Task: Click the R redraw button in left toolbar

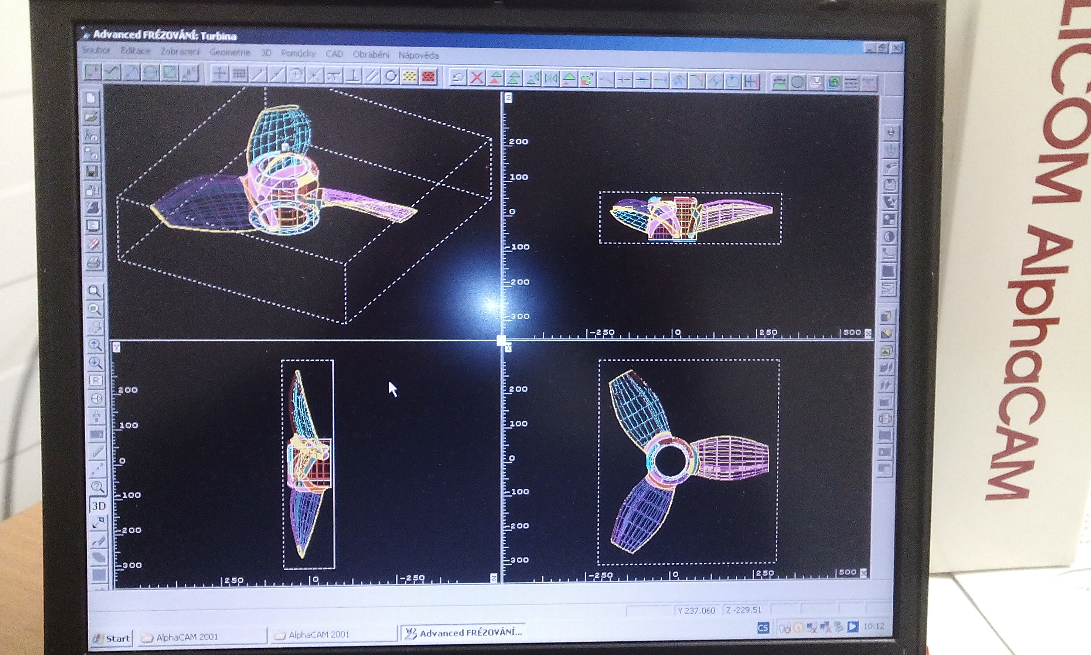Action: pos(96,381)
